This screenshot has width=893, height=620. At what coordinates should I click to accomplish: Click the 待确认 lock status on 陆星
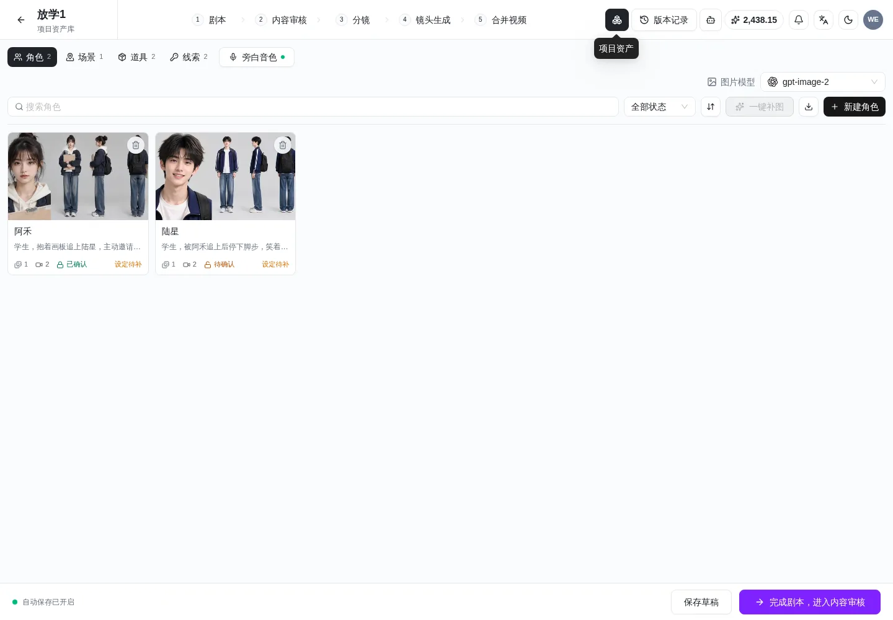pos(220,265)
